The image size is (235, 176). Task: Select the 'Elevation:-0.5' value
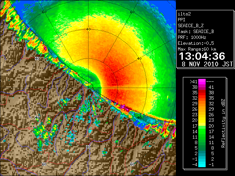pos(196,43)
